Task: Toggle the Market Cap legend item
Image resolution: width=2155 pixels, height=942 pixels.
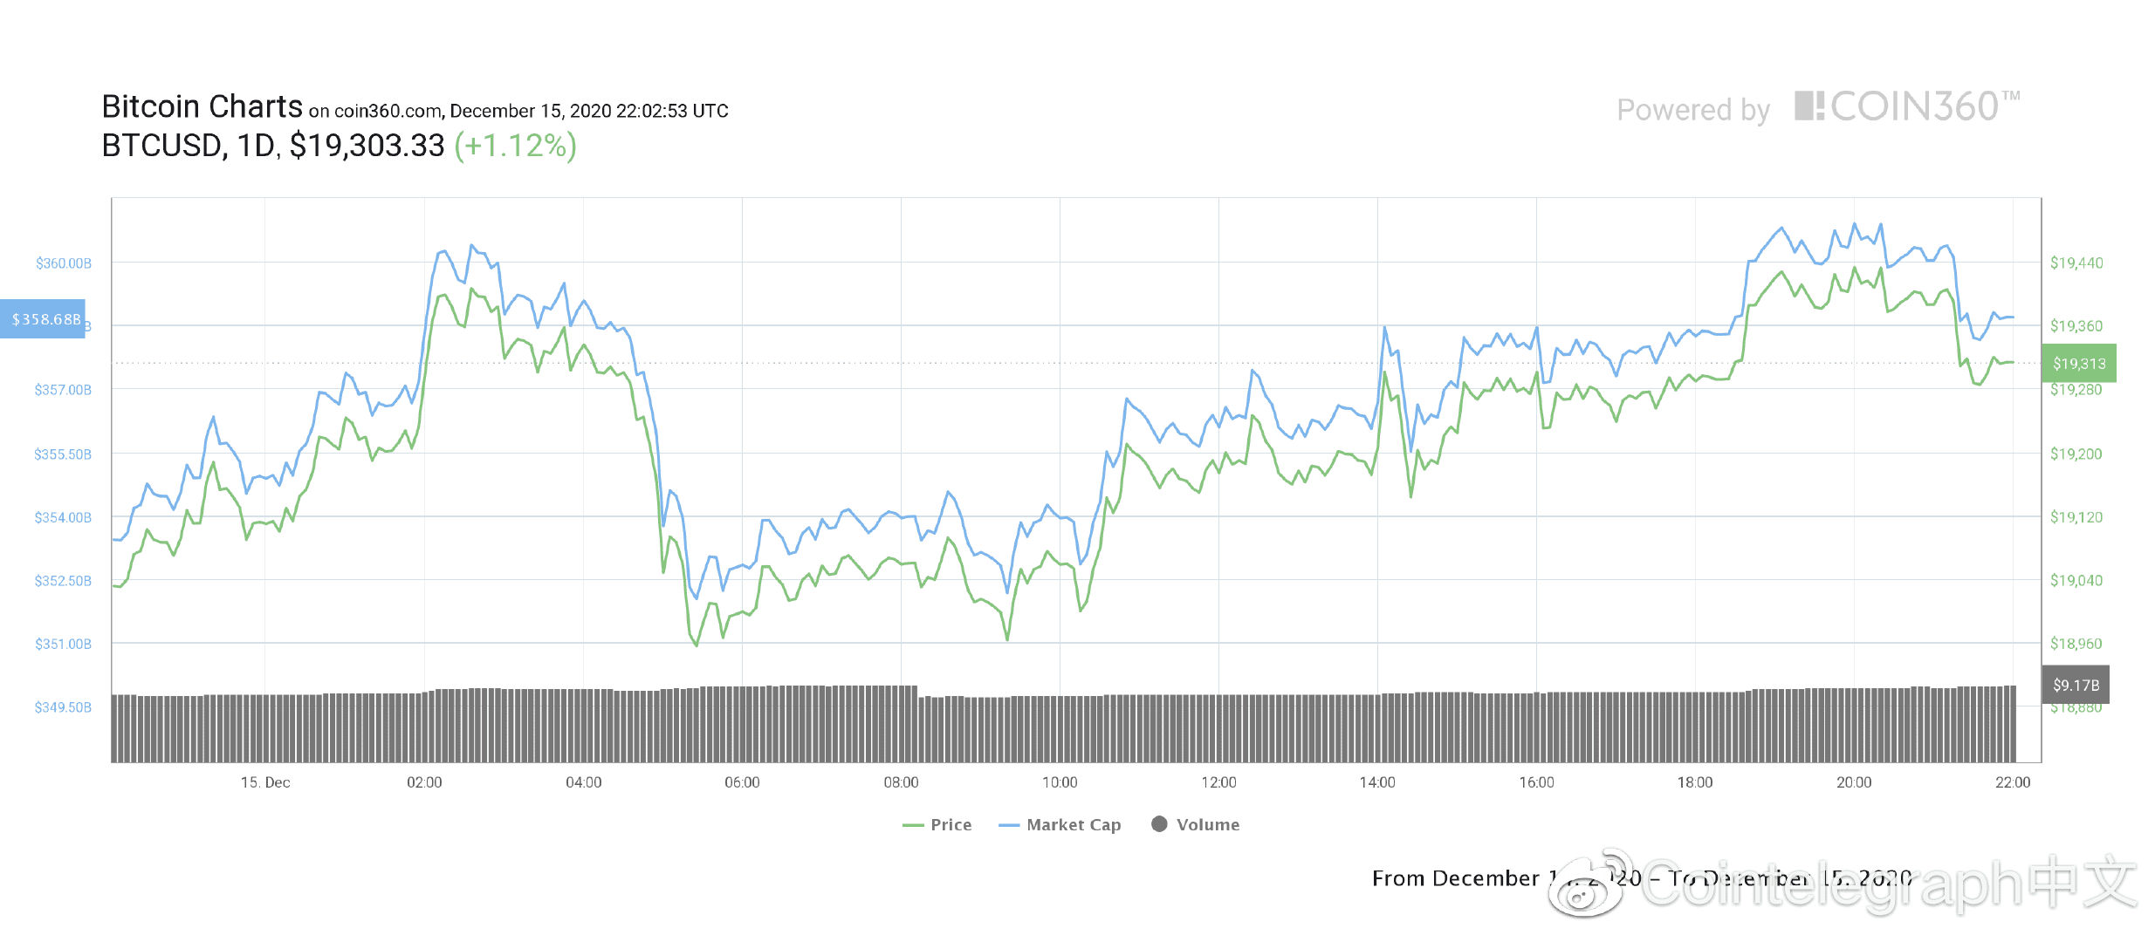Action: (x=1060, y=824)
